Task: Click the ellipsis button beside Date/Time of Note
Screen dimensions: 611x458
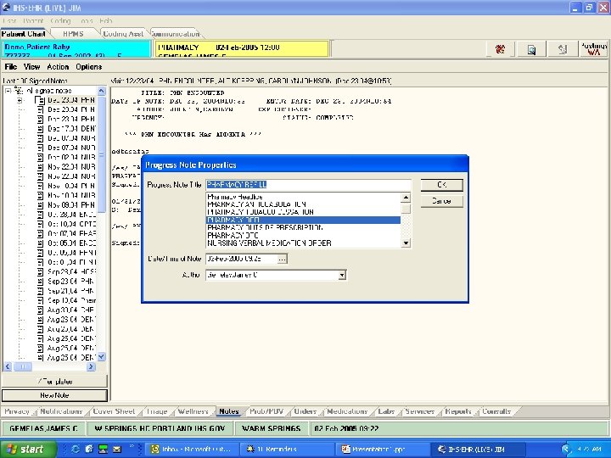Action: [x=282, y=259]
